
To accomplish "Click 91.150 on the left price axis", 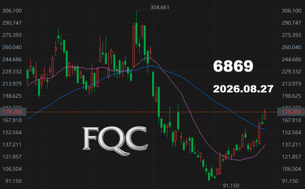I will [x=13, y=181].
